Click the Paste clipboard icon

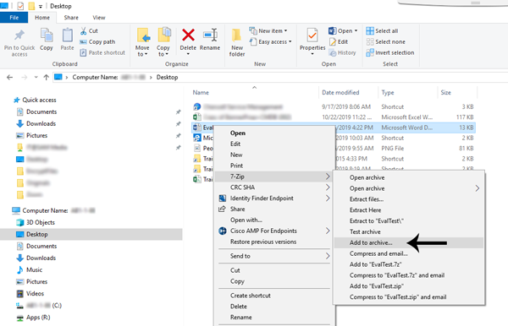coord(67,35)
